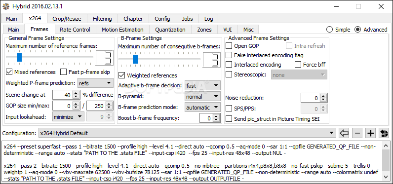Enable Send pic_struct in Picture Timing SEI
The height and width of the screenshot is (184, 393).
(229, 119)
